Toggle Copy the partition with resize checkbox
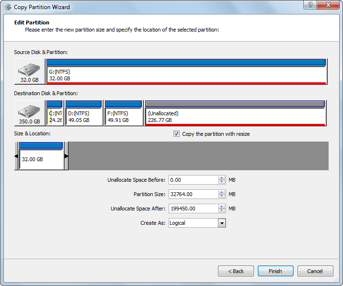This screenshot has width=343, height=286. pyautogui.click(x=176, y=134)
